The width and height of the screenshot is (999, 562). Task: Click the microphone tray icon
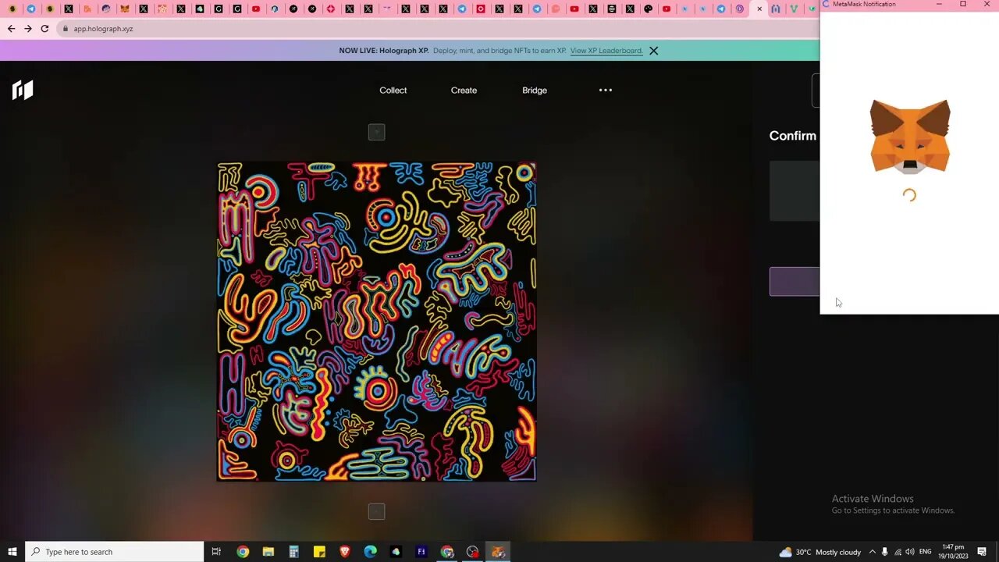[885, 552]
